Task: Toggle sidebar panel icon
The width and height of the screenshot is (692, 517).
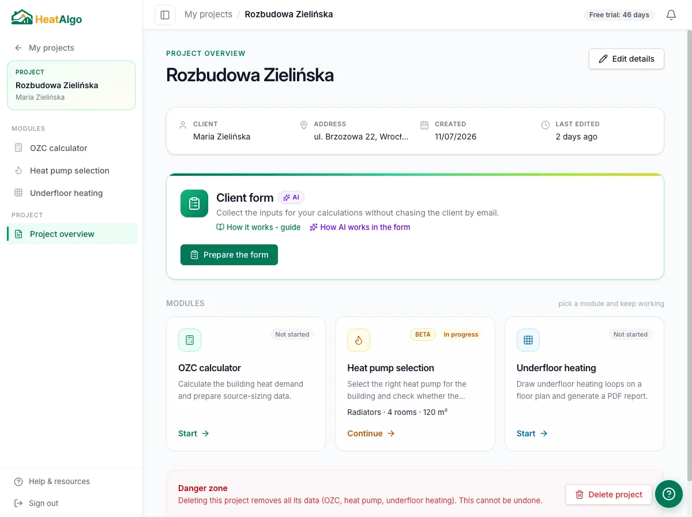Action: click(165, 15)
